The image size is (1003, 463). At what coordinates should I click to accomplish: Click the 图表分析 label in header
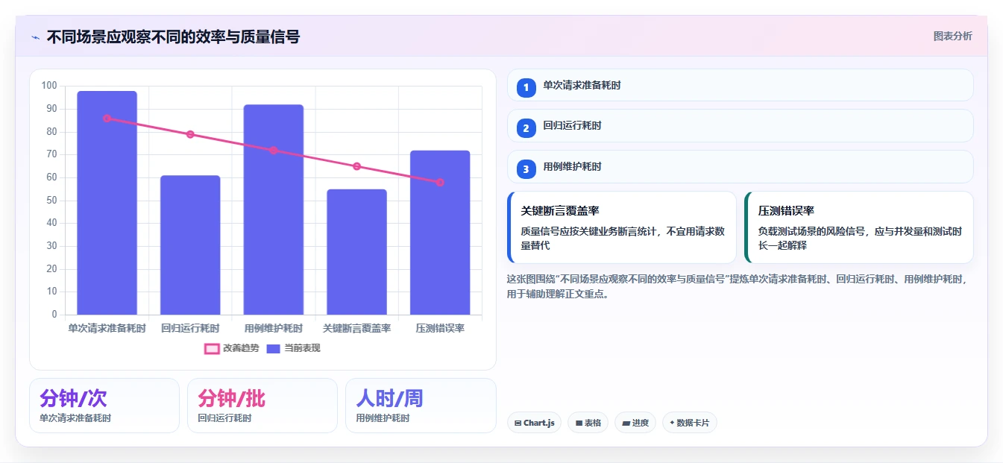(x=952, y=36)
